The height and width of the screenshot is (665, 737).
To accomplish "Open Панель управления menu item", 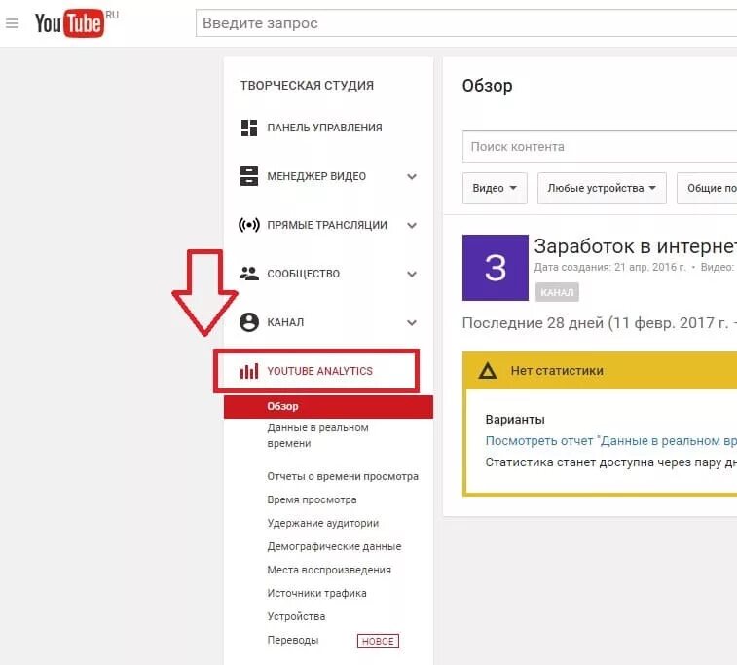I will click(325, 128).
